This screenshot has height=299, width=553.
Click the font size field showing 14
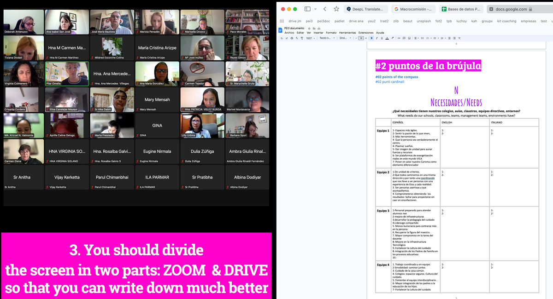pos(361,38)
